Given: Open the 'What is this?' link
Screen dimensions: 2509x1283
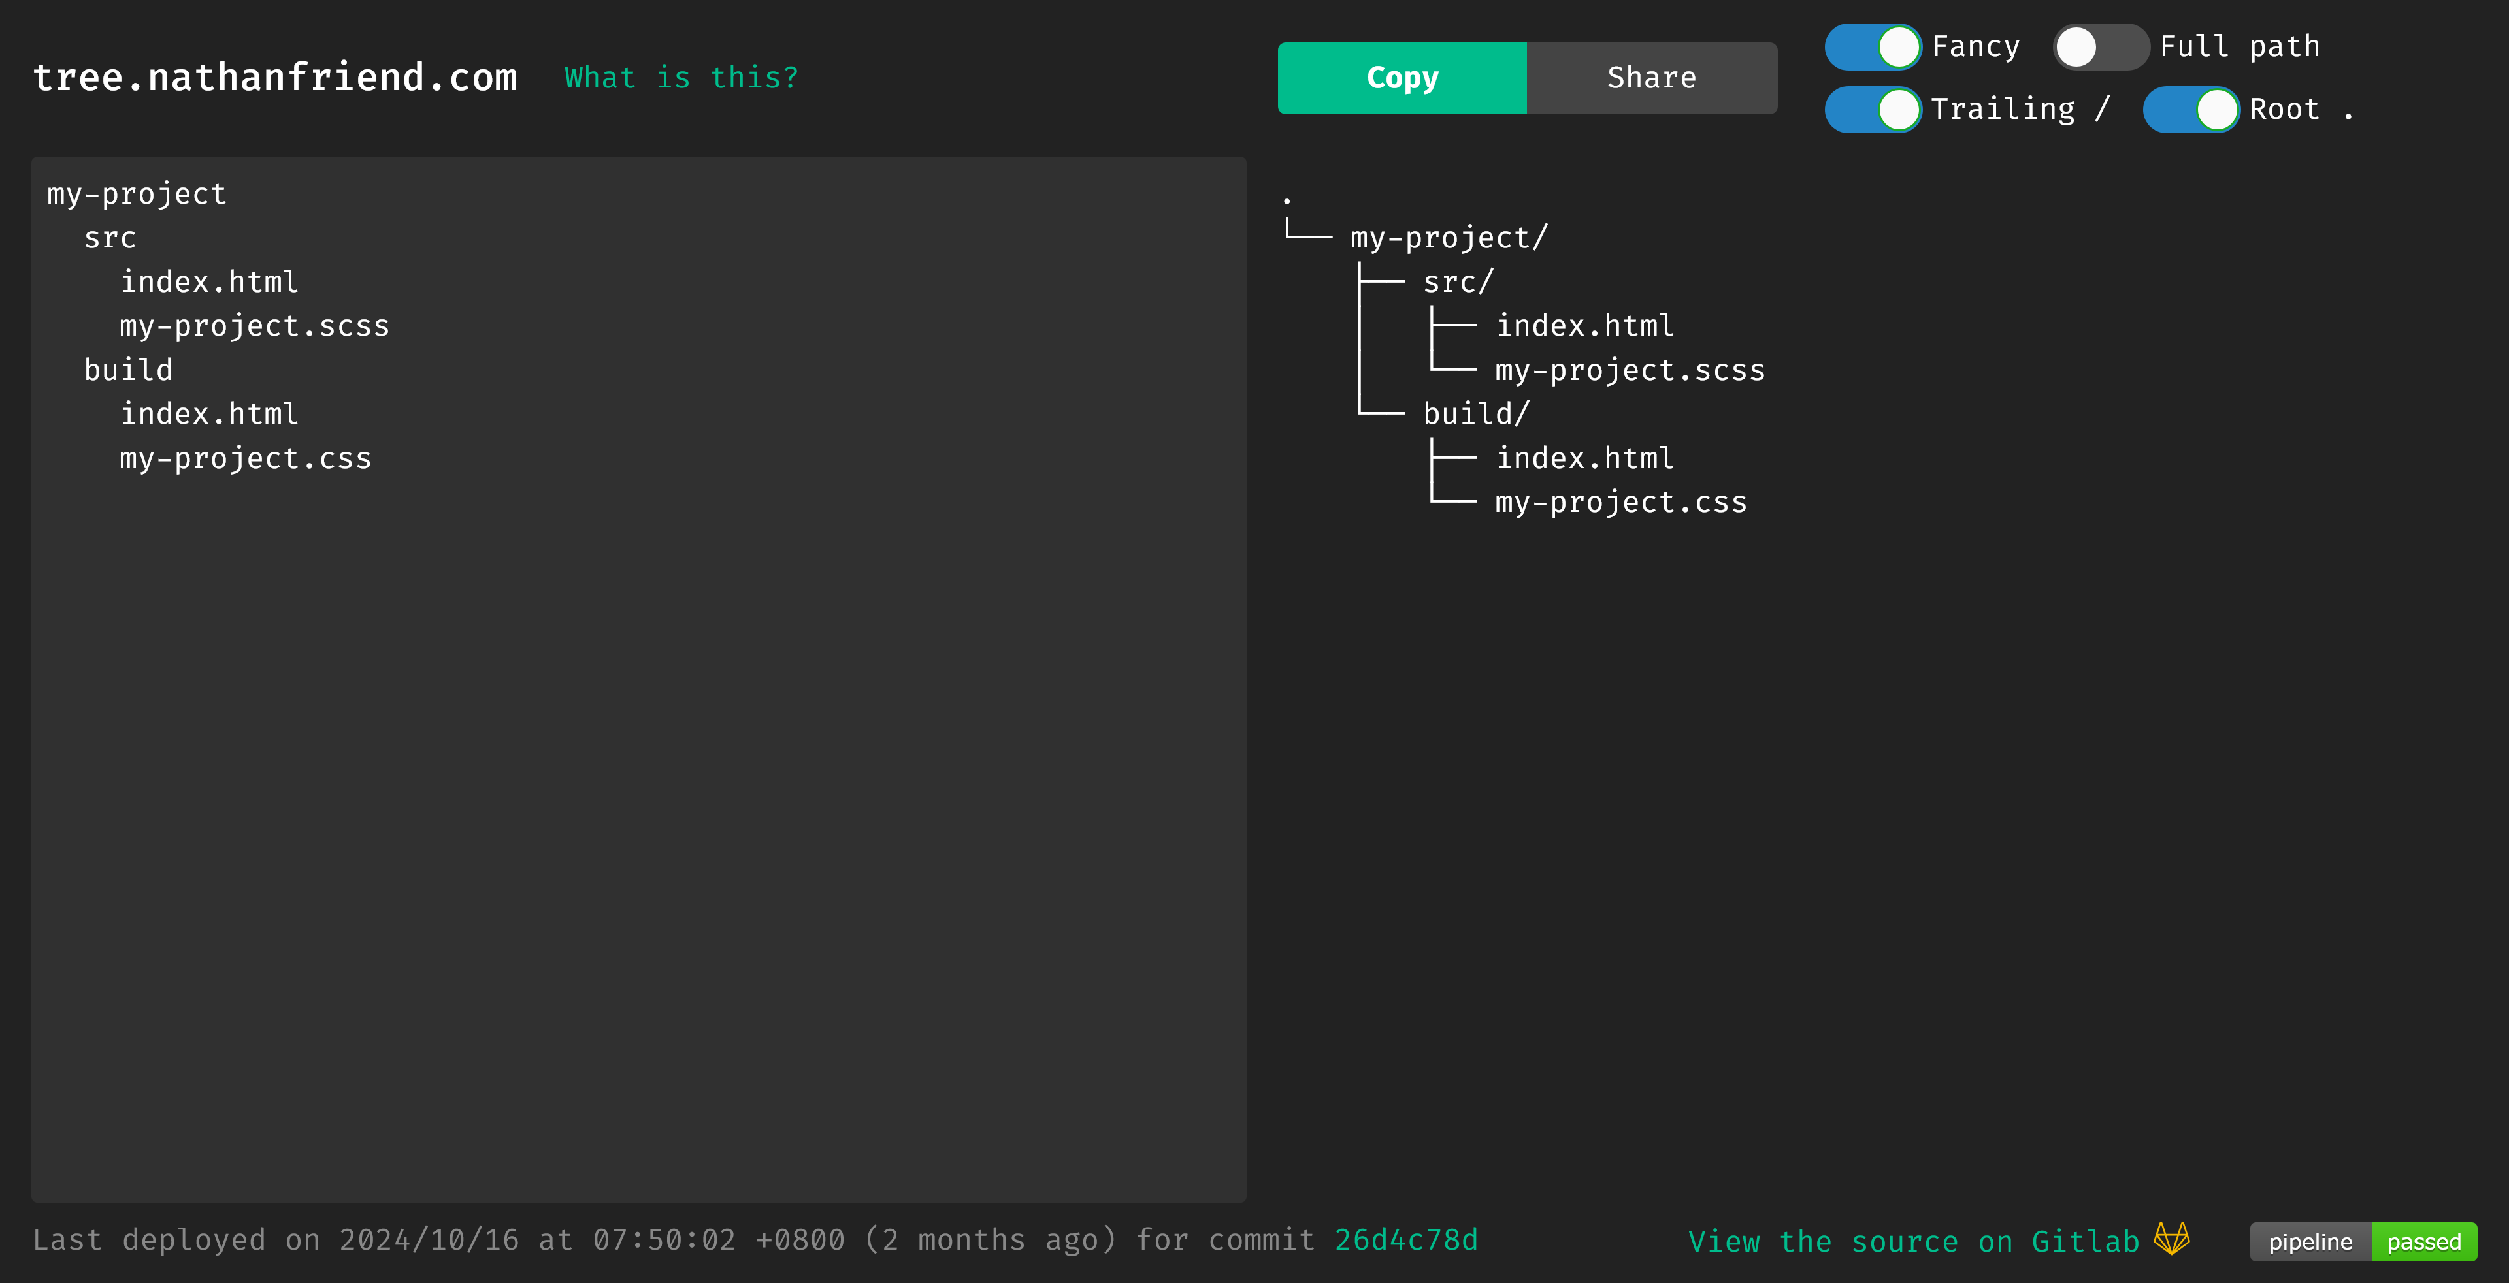Looking at the screenshot, I should click(x=681, y=78).
